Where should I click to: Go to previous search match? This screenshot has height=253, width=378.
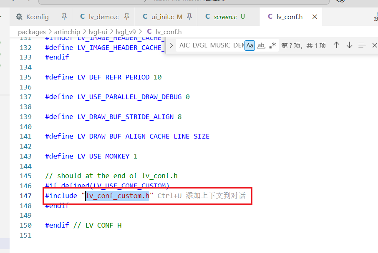click(x=337, y=45)
